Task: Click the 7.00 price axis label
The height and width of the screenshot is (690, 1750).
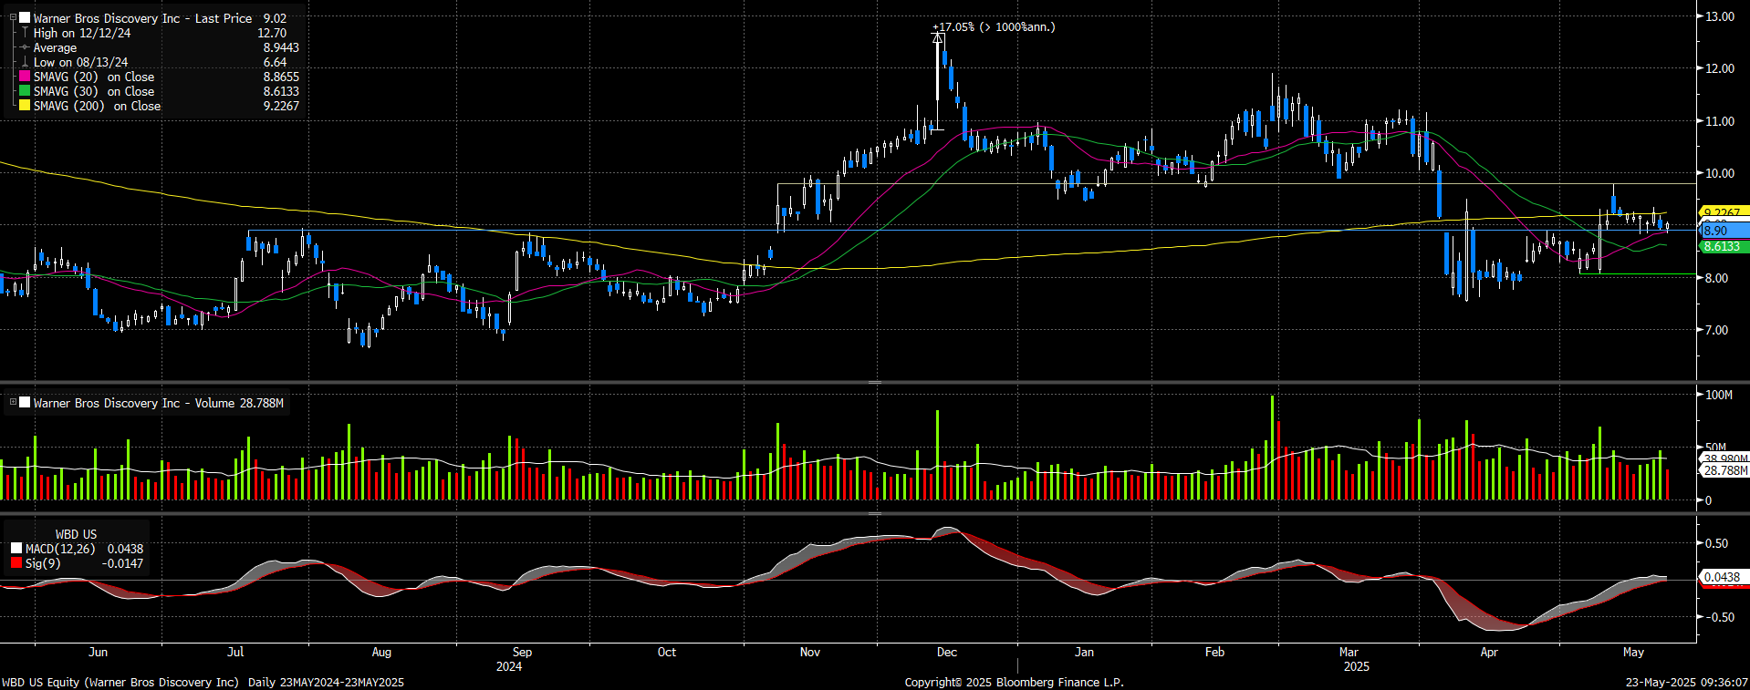Action: [1716, 330]
